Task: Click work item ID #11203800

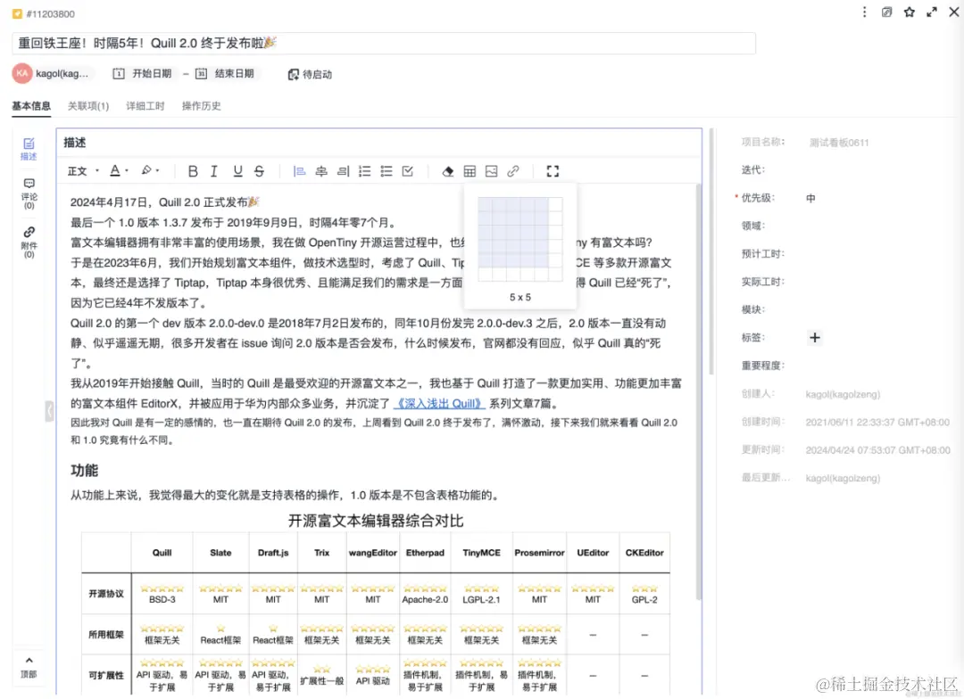Action: [50, 13]
